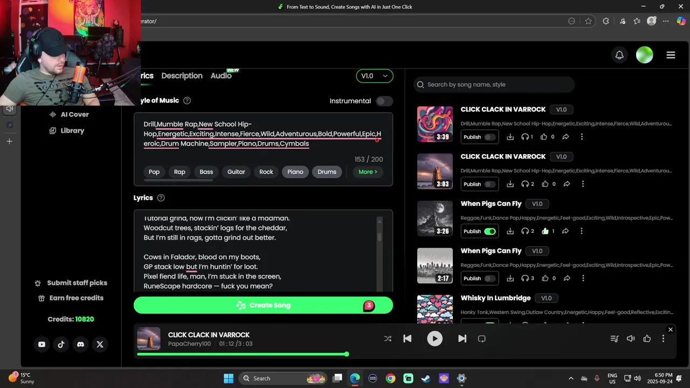Open When Pigs Can Fly thumbnail 3:26

point(435,218)
